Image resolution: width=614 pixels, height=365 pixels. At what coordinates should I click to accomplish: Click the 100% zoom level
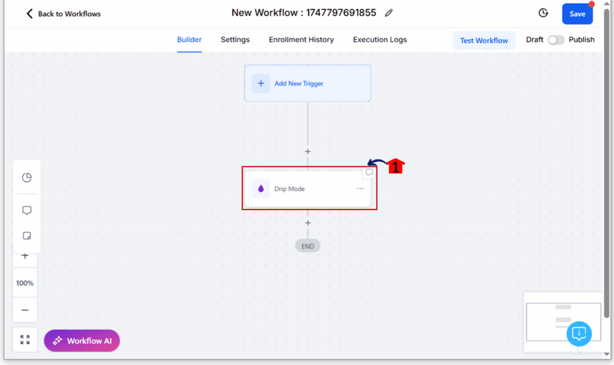pyautogui.click(x=25, y=283)
